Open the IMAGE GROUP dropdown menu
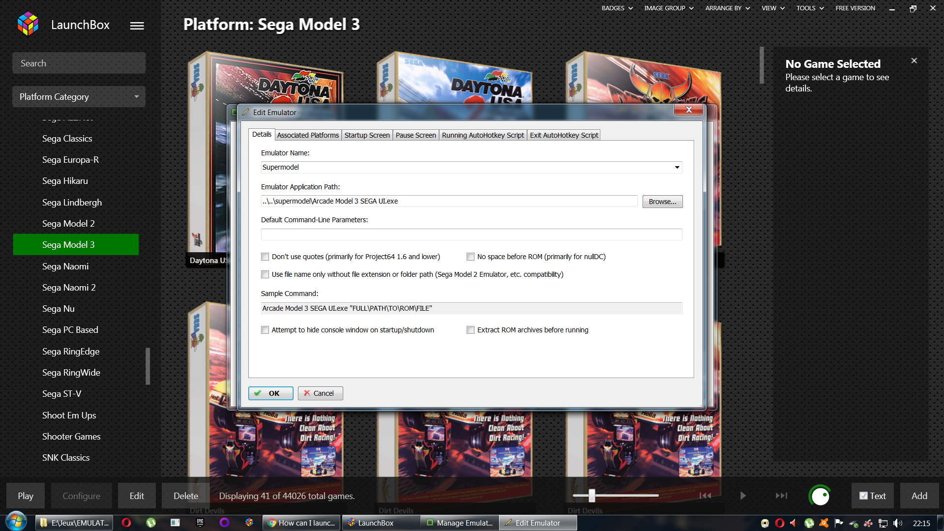 pos(669,8)
